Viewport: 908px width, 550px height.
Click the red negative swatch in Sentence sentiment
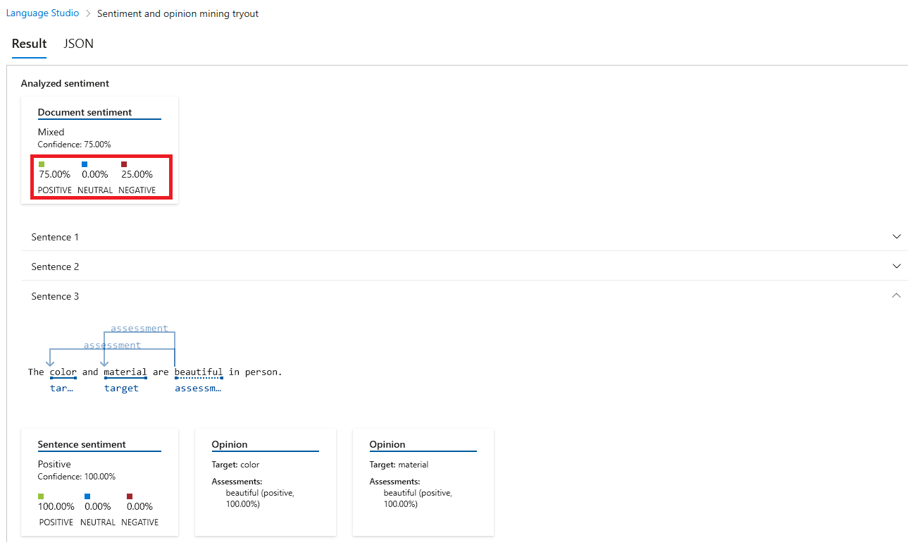point(130,496)
